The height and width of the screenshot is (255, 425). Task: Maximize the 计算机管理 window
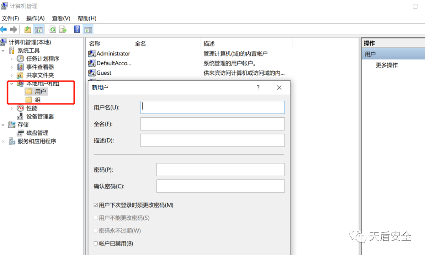pyautogui.click(x=415, y=6)
